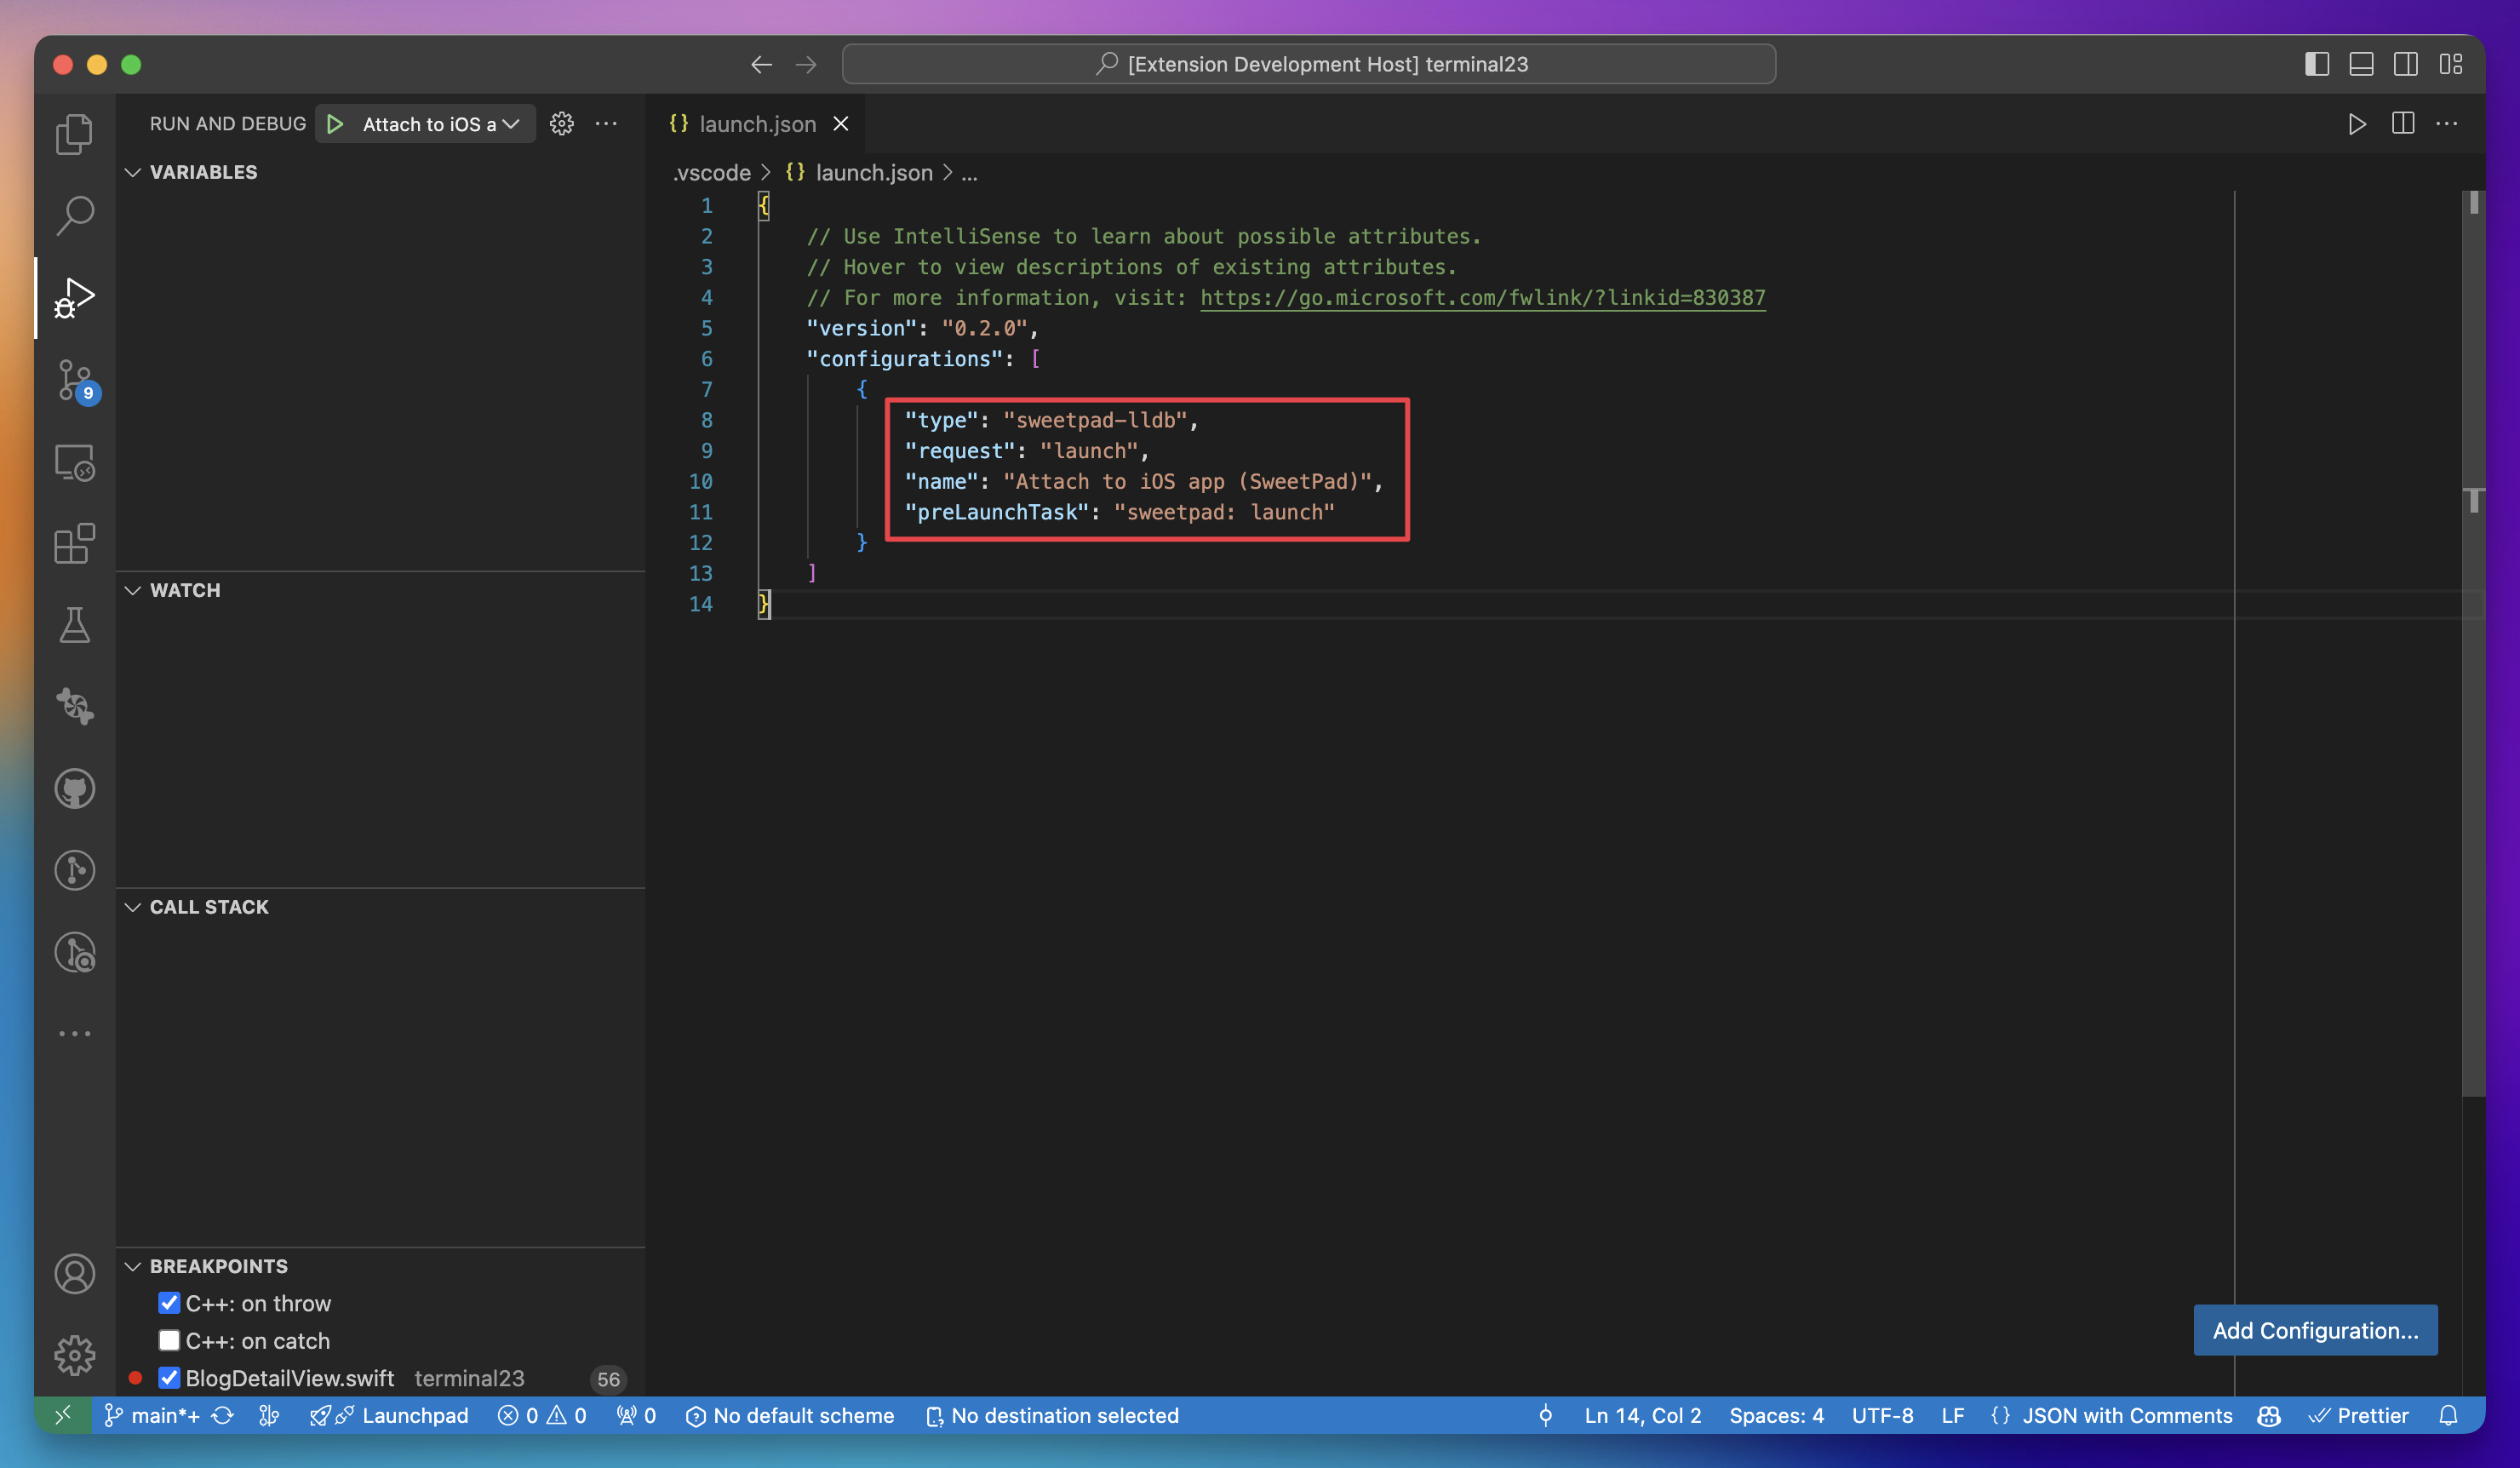The height and width of the screenshot is (1468, 2520).
Task: Uncheck the C++: on throw breakpoint
Action: 169,1303
